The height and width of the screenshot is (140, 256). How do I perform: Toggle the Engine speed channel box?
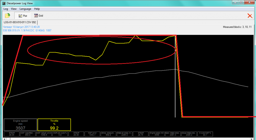[x=20, y=125]
